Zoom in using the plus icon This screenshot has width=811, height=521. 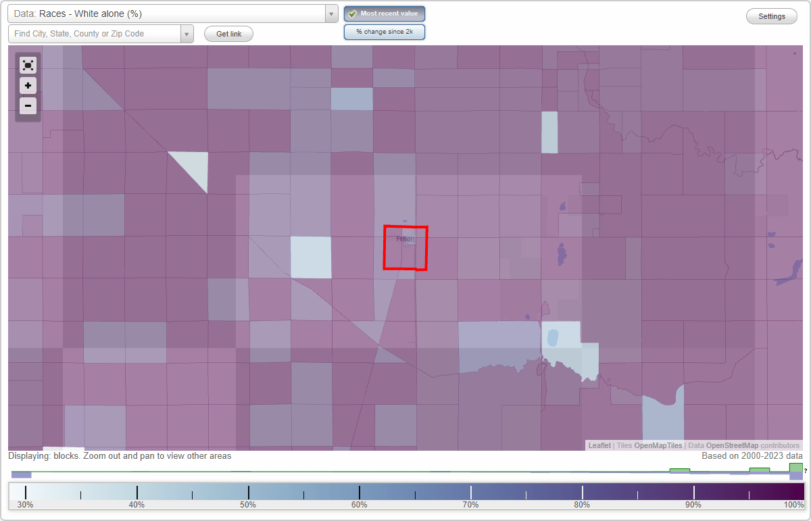pos(28,85)
